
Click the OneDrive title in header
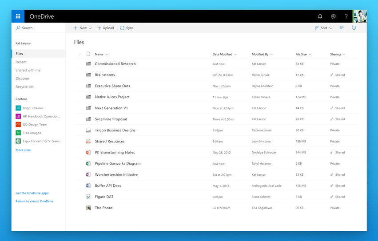42,16
